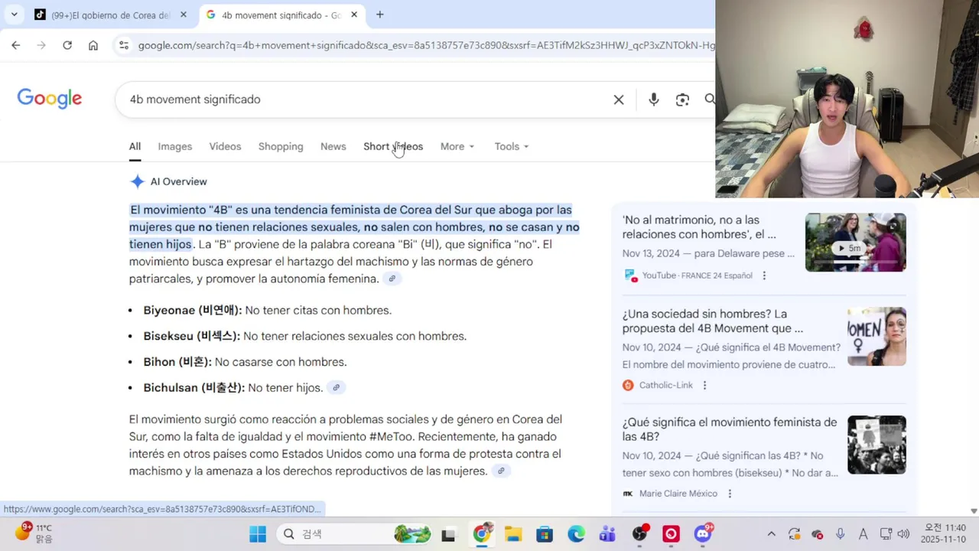Switch to the TikTok 'El gobierno de Corea' tab
This screenshot has height=551, width=979.
click(x=112, y=15)
